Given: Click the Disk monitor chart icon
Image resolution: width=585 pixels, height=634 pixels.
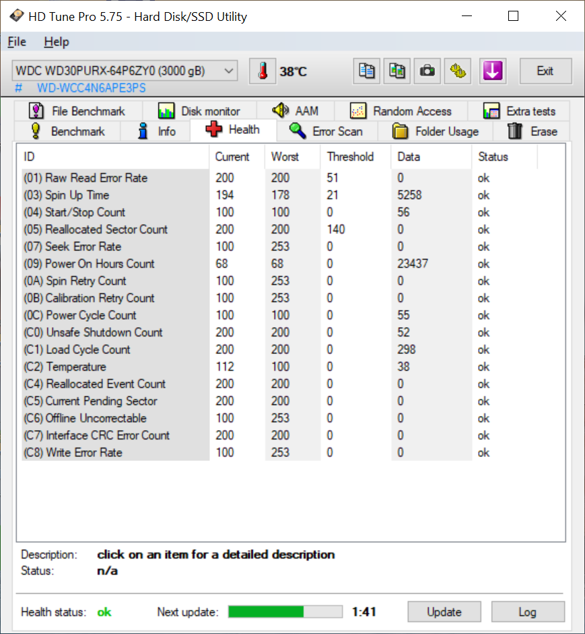Looking at the screenshot, I should 166,111.
